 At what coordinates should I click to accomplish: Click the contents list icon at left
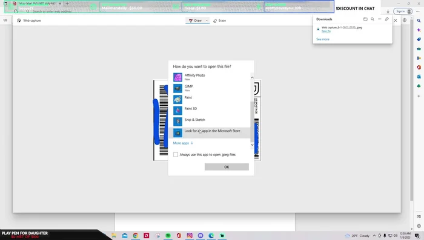pyautogui.click(x=5, y=20)
